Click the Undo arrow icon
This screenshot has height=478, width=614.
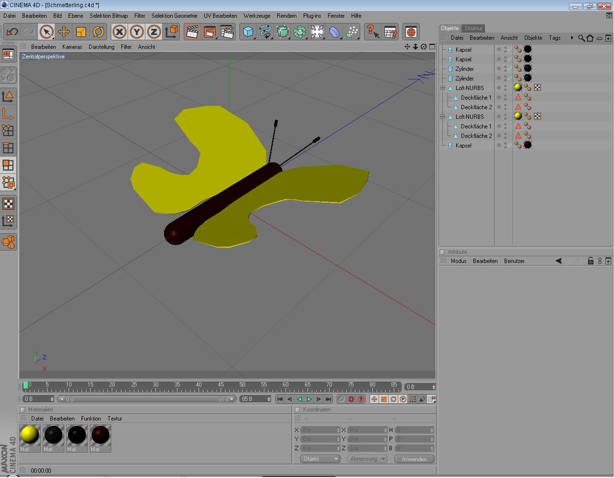point(12,32)
